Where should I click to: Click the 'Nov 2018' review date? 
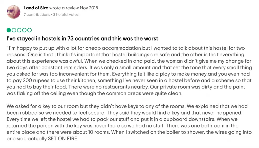(89, 8)
